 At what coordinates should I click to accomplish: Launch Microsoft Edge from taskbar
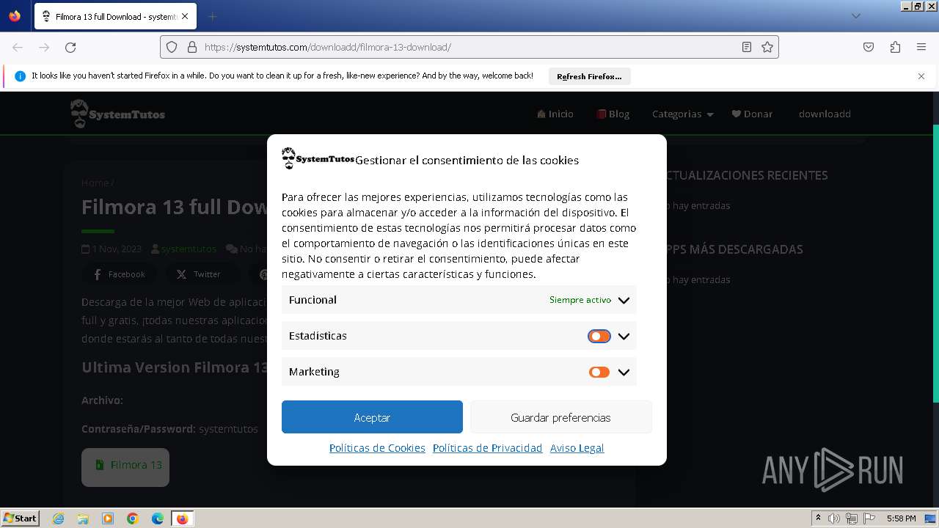(x=158, y=518)
